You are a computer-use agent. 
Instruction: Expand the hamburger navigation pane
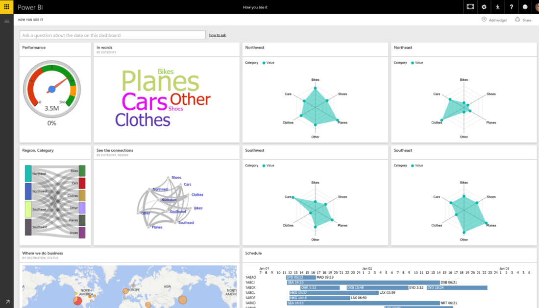(6, 21)
